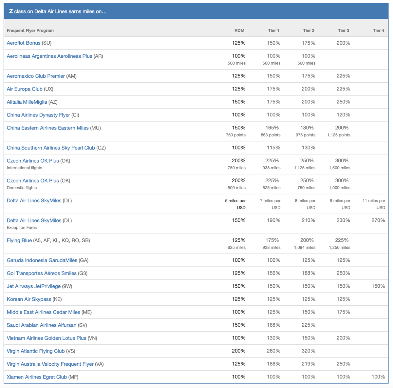Select the '1,250 miles' Flying Blue value
This screenshot has width=393, height=388.
(x=340, y=248)
